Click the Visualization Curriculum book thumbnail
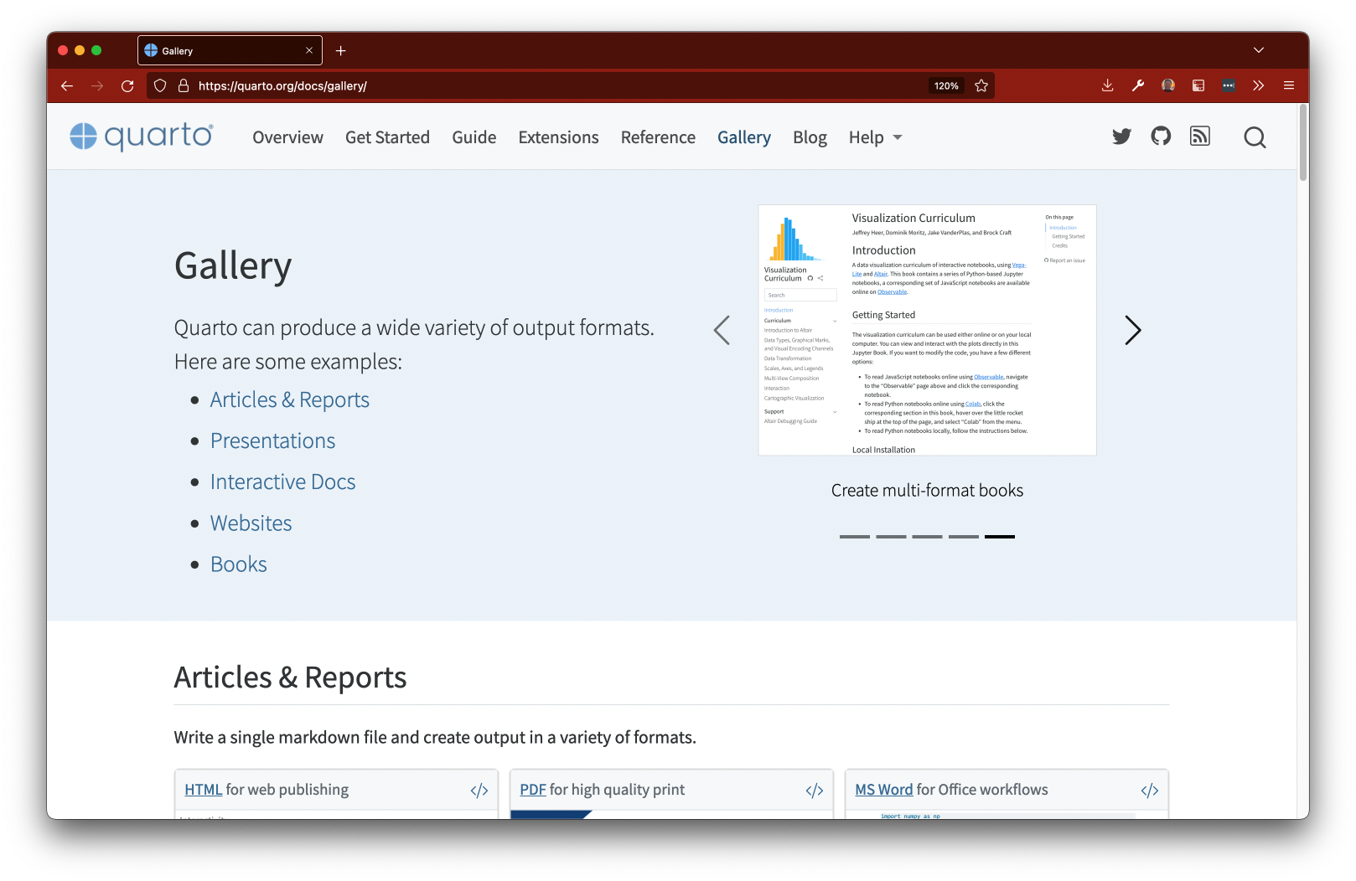The width and height of the screenshot is (1356, 881). 927,330
